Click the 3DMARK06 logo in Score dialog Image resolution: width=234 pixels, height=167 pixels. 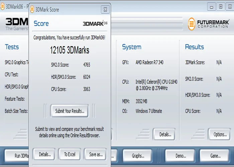pos(95,23)
